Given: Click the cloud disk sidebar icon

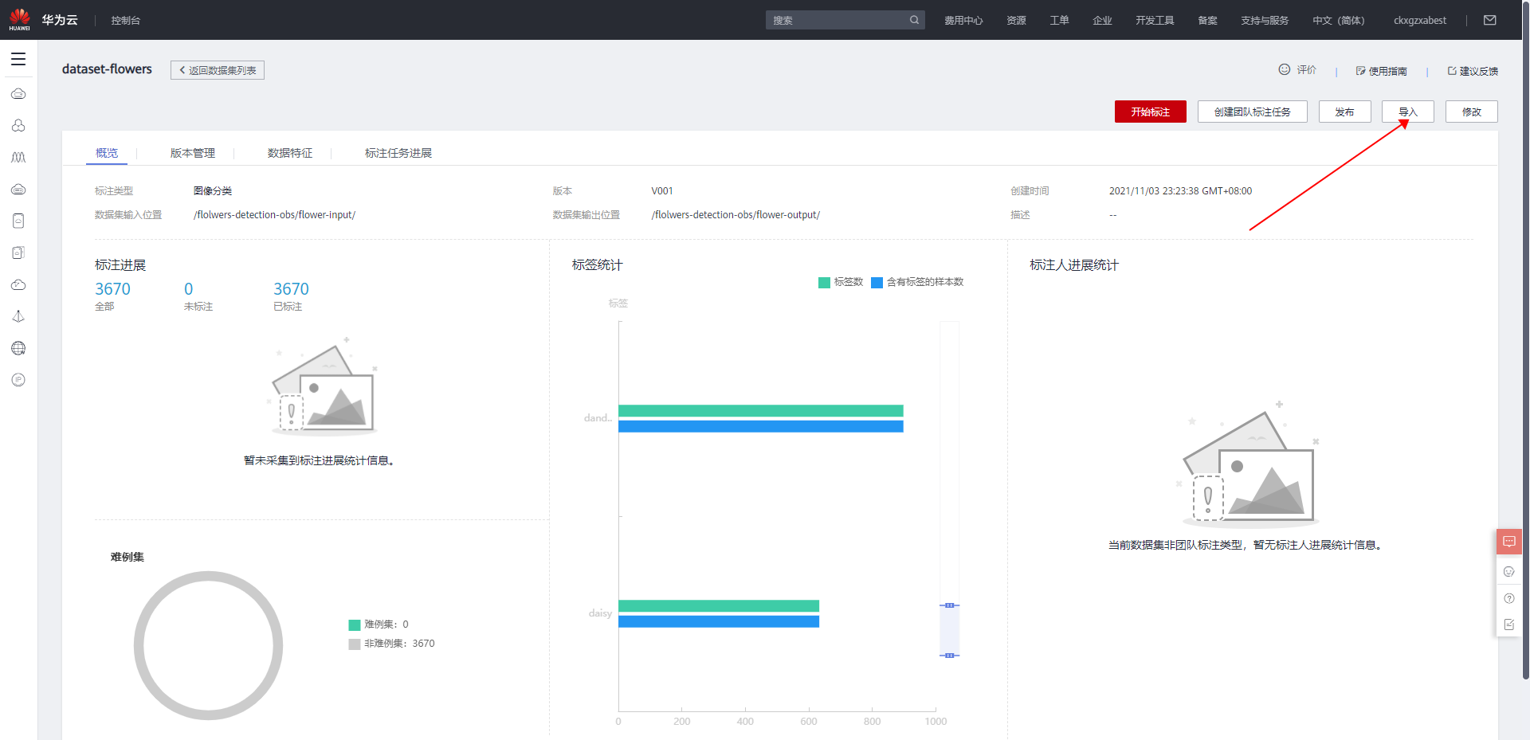Looking at the screenshot, I should [18, 190].
